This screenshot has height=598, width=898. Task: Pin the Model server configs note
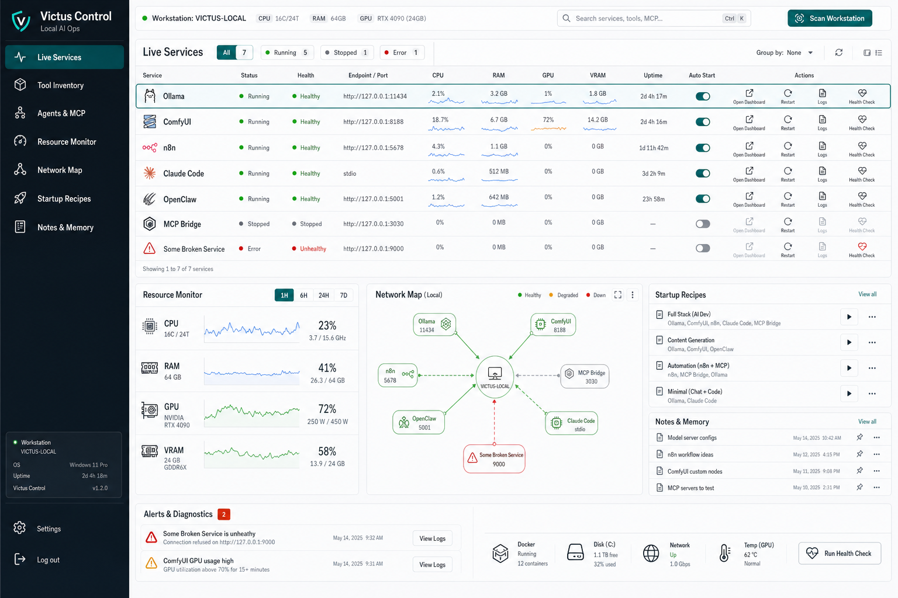859,437
